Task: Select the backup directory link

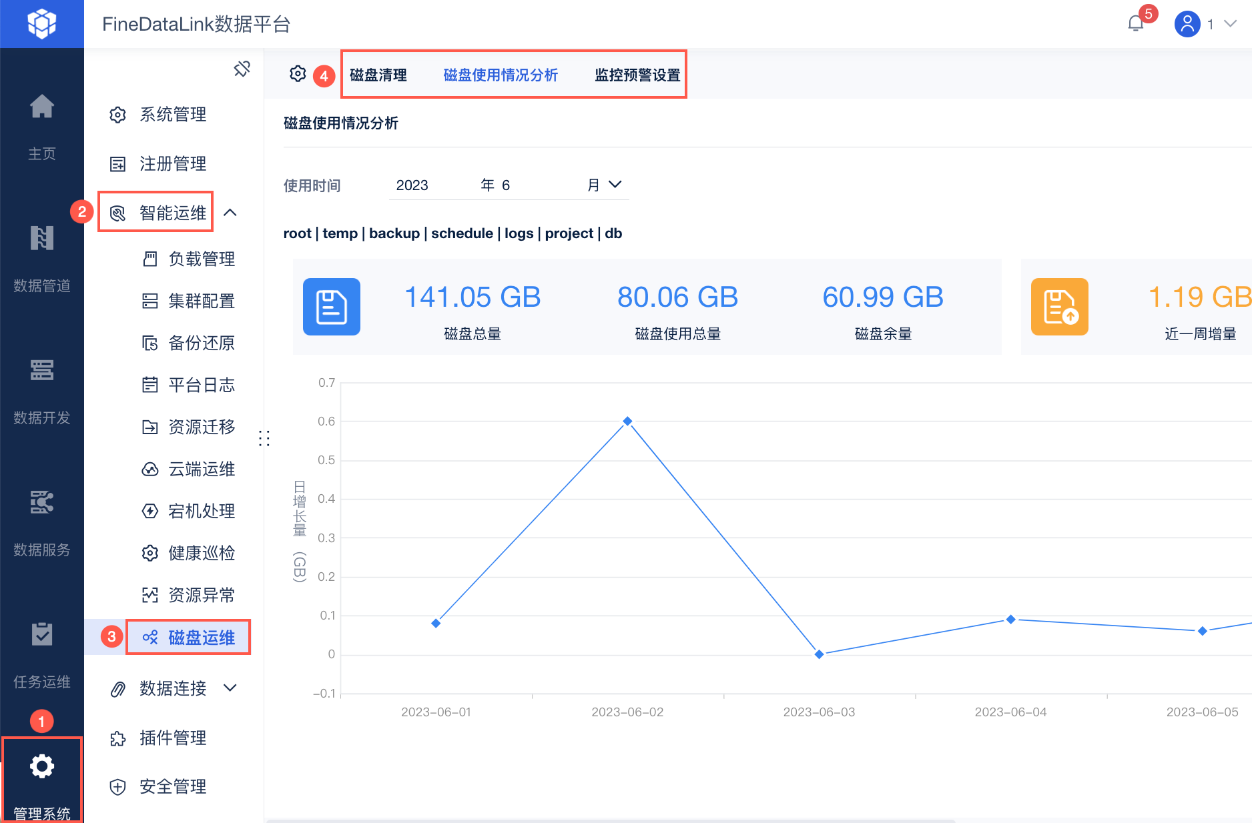Action: point(394,233)
